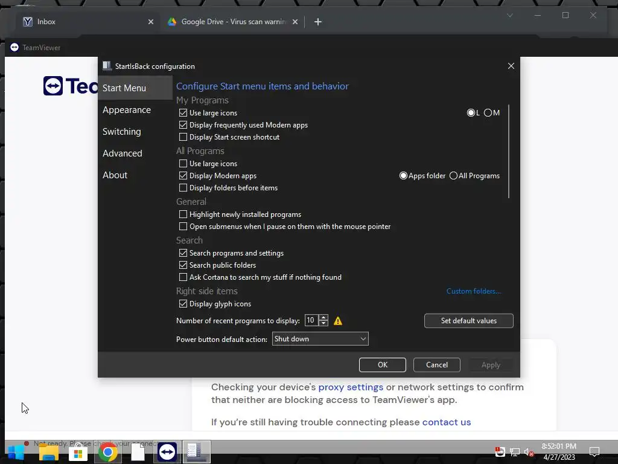Toggle Display glyph icons checkbox

183,304
